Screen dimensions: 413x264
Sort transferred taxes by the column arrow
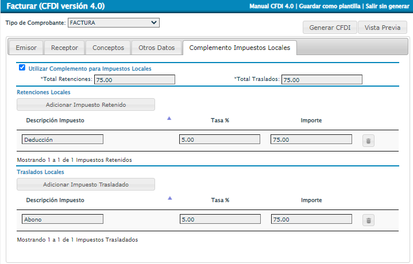point(169,199)
